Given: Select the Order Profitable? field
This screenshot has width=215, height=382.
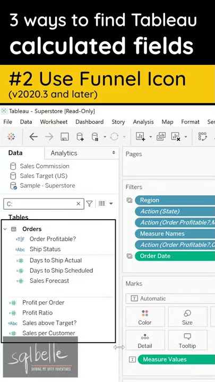Looking at the screenshot, I should pyautogui.click(x=53, y=239).
